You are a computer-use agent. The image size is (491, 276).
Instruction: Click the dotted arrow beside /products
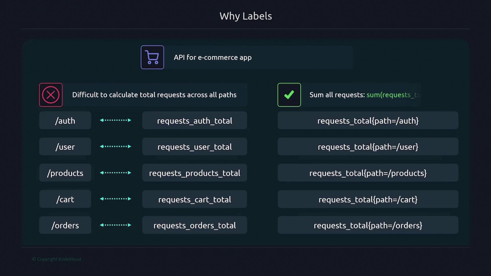[116, 173]
